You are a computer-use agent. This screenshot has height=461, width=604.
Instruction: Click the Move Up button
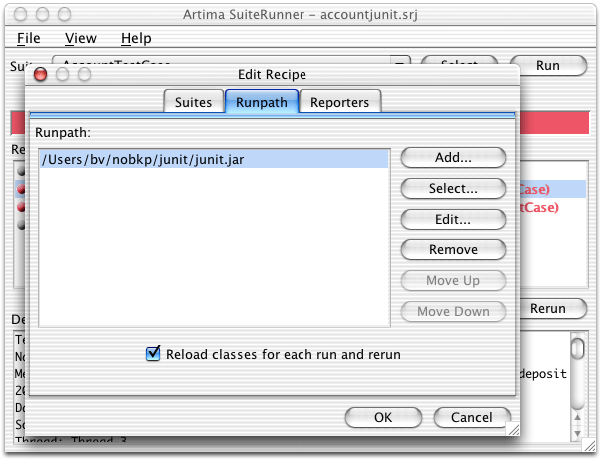(x=453, y=280)
